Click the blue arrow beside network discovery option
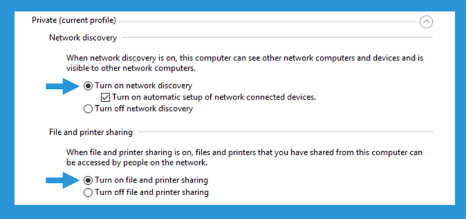 tap(62, 86)
